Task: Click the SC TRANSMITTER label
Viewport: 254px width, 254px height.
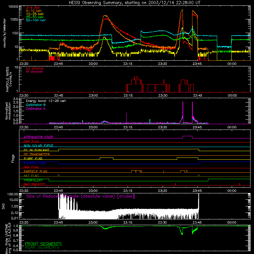Action: (x=37, y=154)
